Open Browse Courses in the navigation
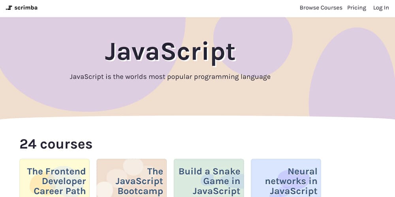Screen dimensions: 395x197 [321, 8]
